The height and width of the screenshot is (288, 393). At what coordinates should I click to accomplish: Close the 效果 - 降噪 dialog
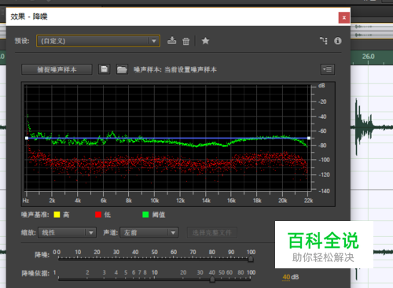344,17
